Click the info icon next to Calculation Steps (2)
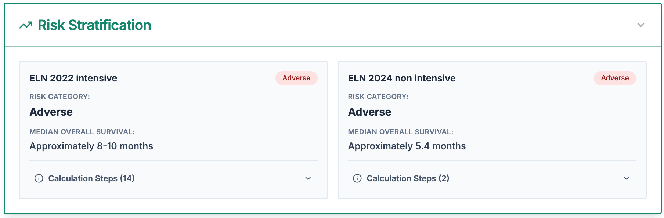This screenshot has height=218, width=664. coord(357,178)
